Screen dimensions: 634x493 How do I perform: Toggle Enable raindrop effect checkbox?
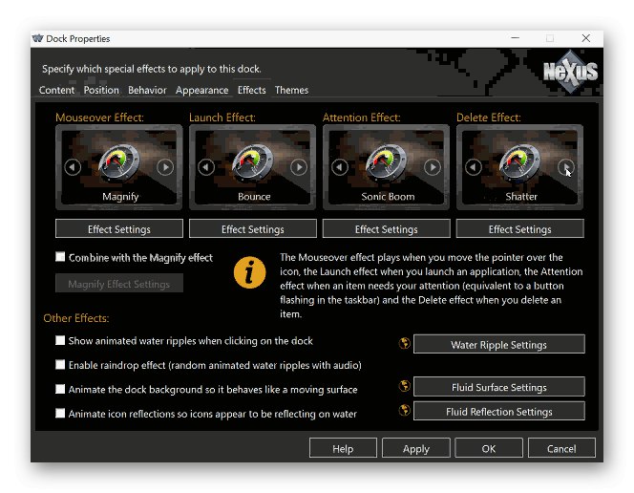(60, 365)
